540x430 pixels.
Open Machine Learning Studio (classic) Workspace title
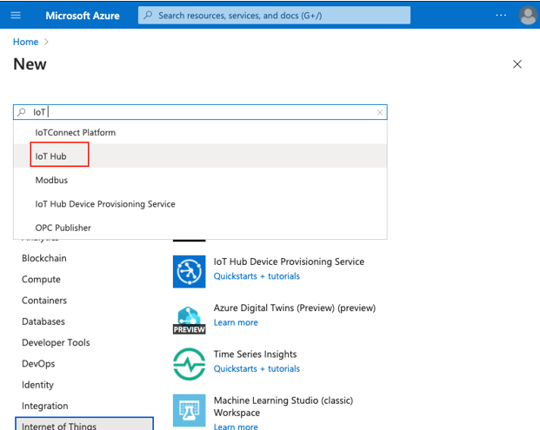click(x=283, y=407)
